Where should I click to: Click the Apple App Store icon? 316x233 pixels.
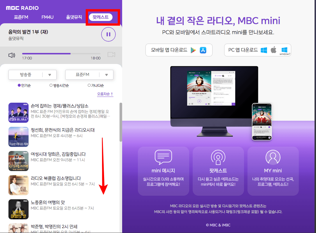click(203, 50)
